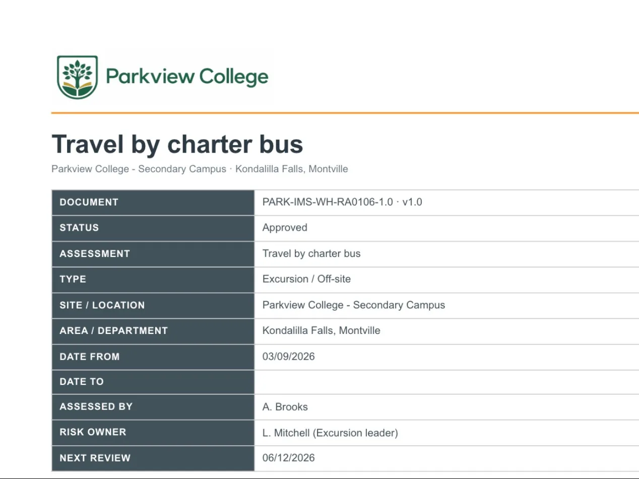The image size is (639, 479).
Task: Click the Parkview College - Secondary Campus value
Action: click(354, 305)
